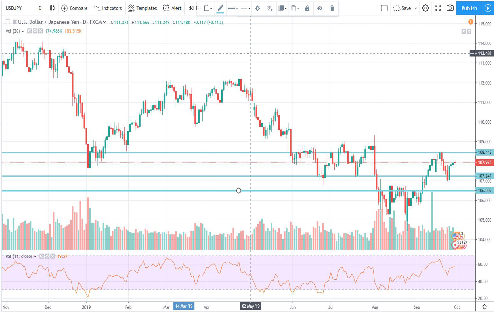Toggle the Volume indicator visibility
Screen dimensions: 494x312
pyautogui.click(x=30, y=31)
